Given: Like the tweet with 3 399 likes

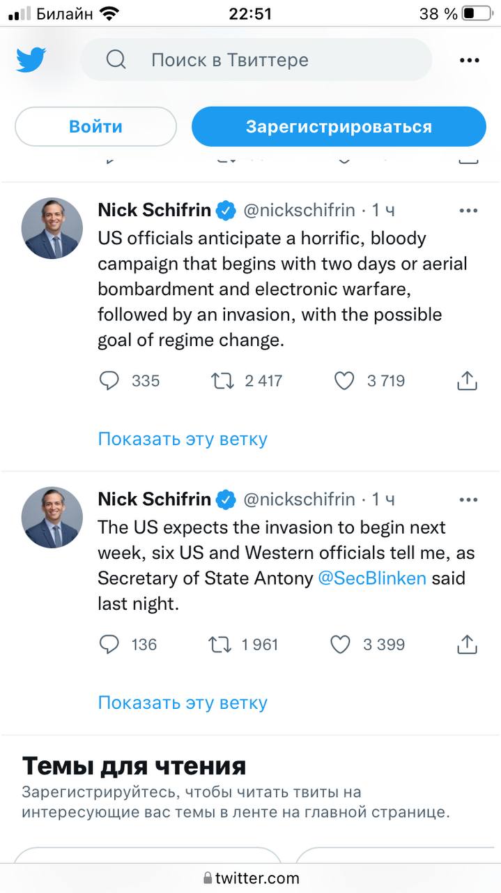Looking at the screenshot, I should pos(340,645).
